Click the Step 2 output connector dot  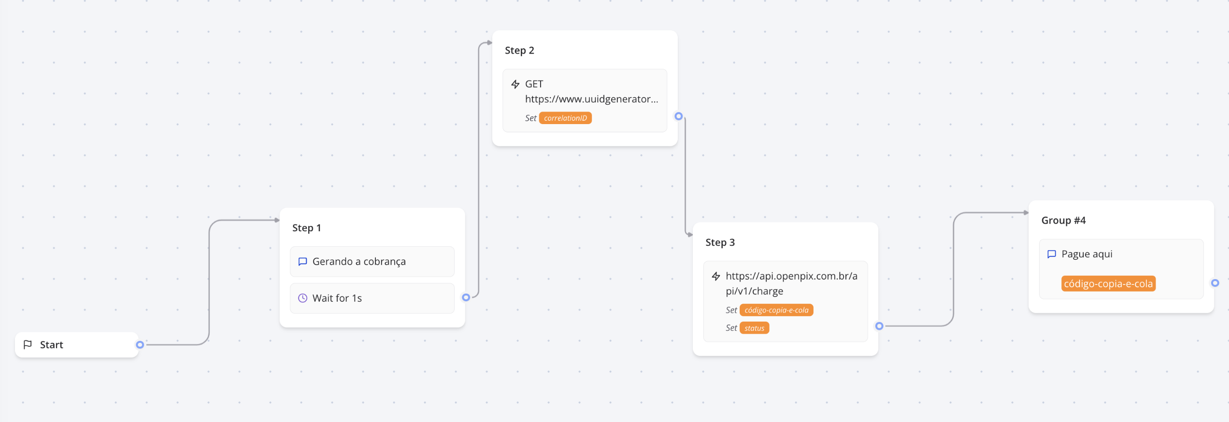(678, 116)
